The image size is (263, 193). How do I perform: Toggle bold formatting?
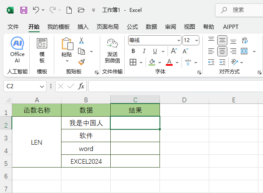point(133,51)
